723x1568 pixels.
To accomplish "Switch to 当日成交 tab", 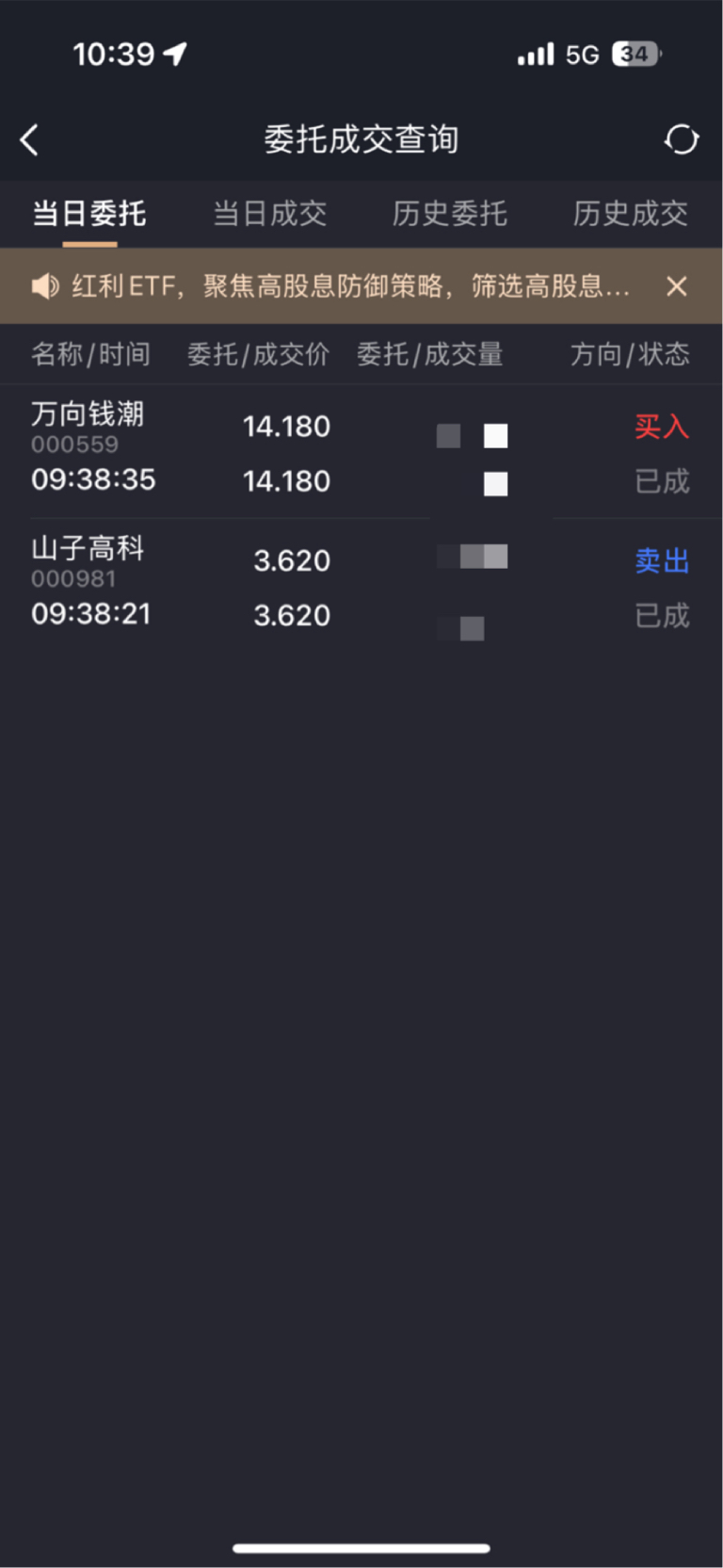I will click(270, 214).
